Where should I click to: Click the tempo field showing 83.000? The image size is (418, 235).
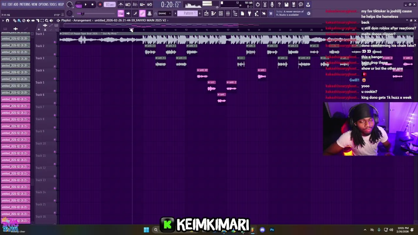click(x=110, y=5)
